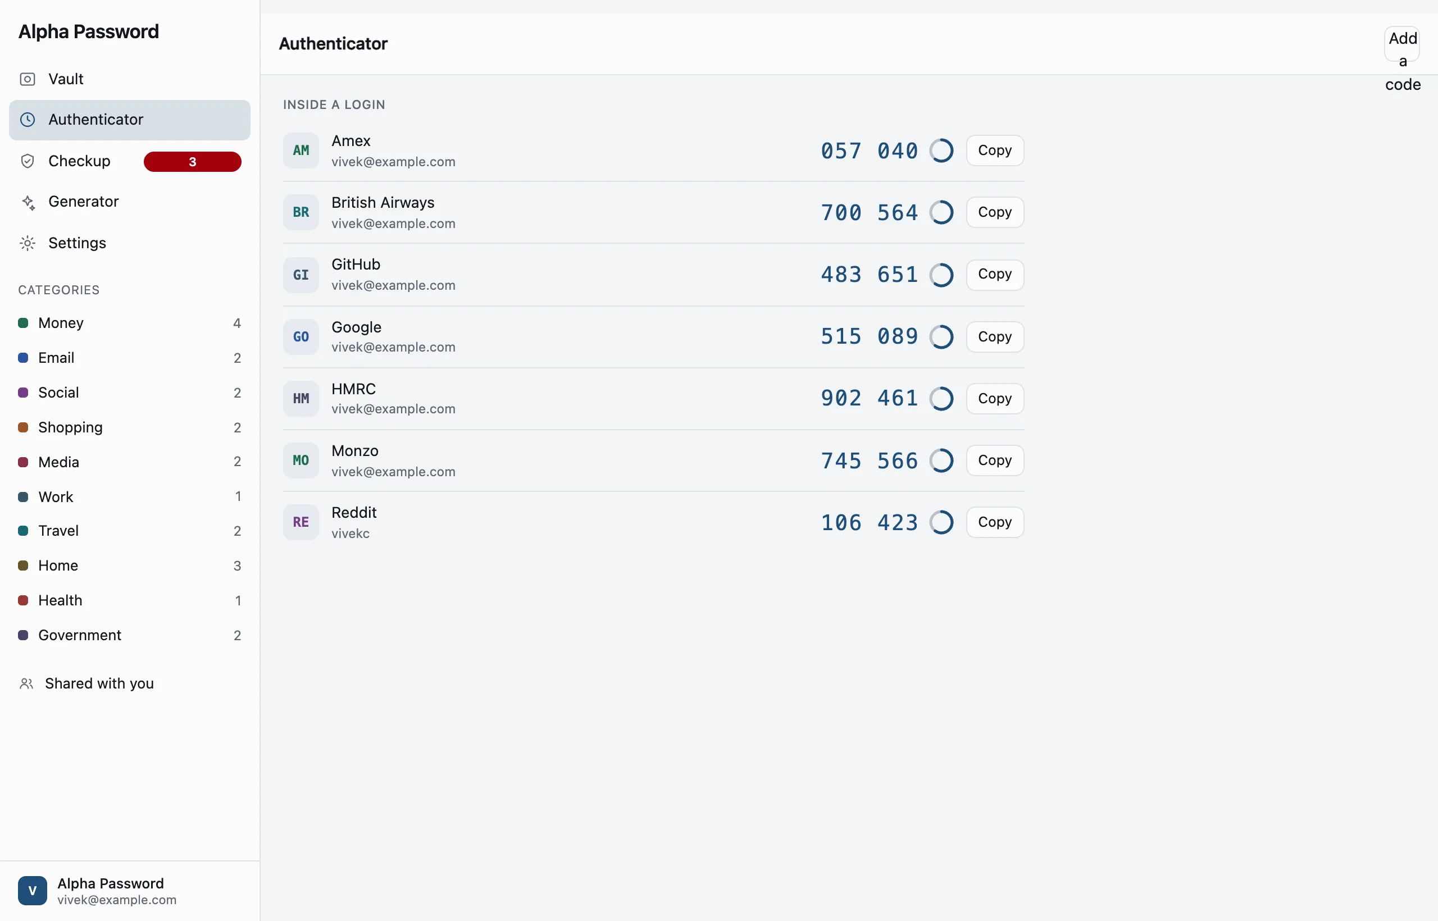Image resolution: width=1438 pixels, height=921 pixels.
Task: Click the Checkup badge showing 3
Action: tap(193, 162)
